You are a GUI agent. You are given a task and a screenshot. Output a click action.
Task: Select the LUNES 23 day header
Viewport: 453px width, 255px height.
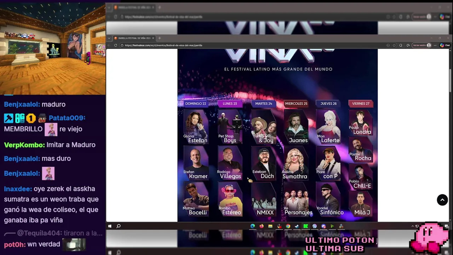pos(230,103)
